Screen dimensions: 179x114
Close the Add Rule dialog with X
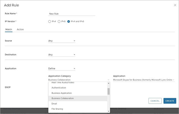point(175,5)
